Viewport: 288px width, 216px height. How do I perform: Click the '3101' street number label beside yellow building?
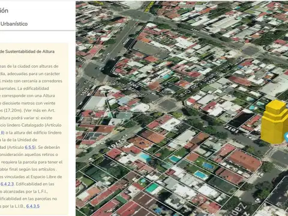point(232,129)
